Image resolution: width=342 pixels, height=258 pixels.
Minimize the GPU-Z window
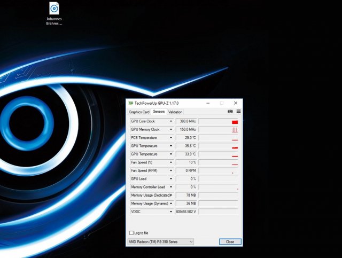pos(208,103)
